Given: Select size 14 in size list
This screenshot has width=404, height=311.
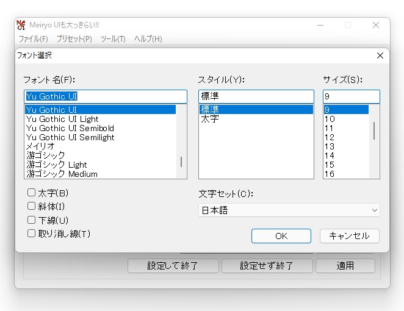Looking at the screenshot, I should [x=346, y=155].
